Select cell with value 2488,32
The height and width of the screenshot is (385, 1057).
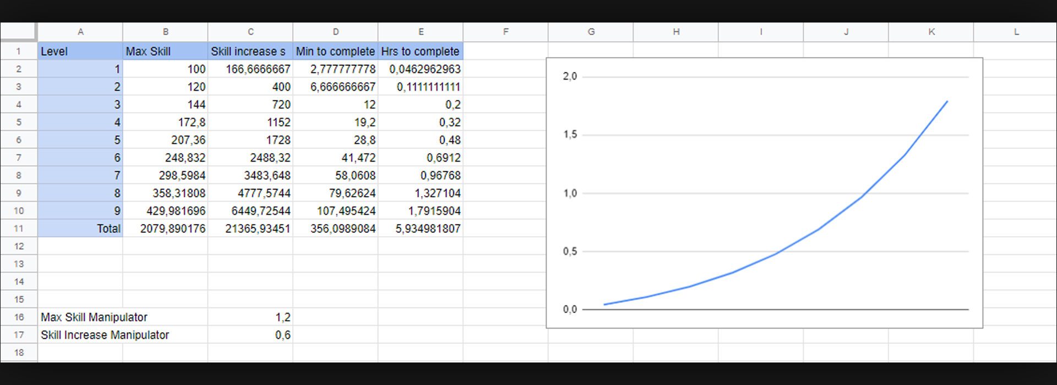click(x=250, y=158)
